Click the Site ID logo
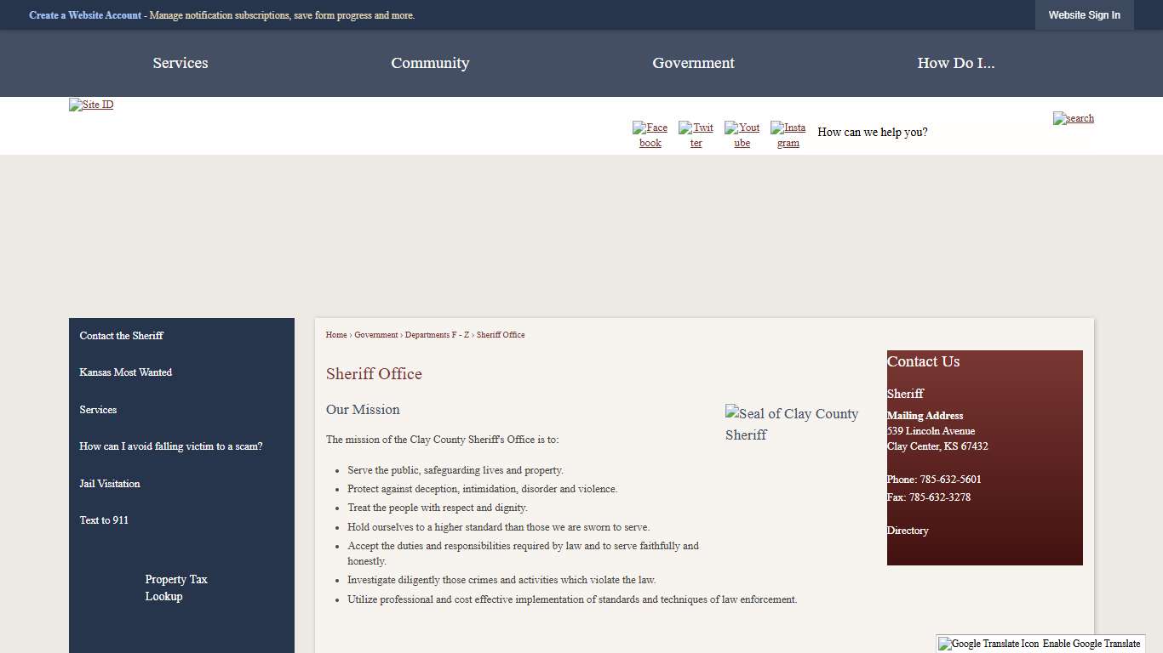The height and width of the screenshot is (653, 1163). pyautogui.click(x=91, y=105)
